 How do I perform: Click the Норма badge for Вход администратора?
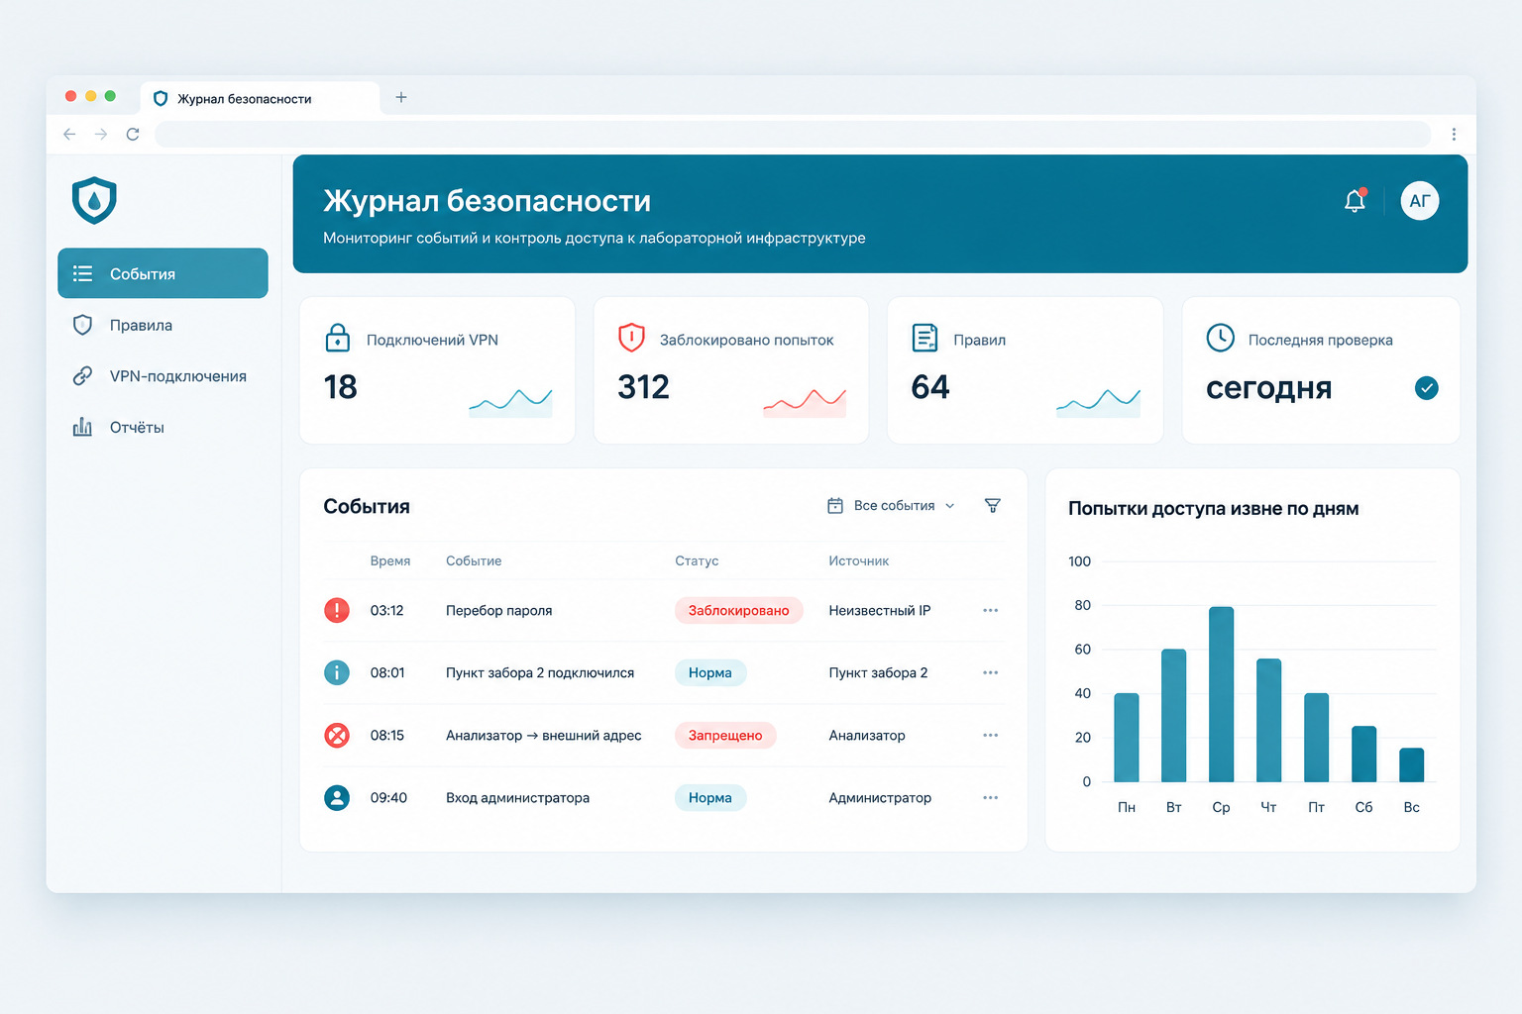(x=710, y=798)
